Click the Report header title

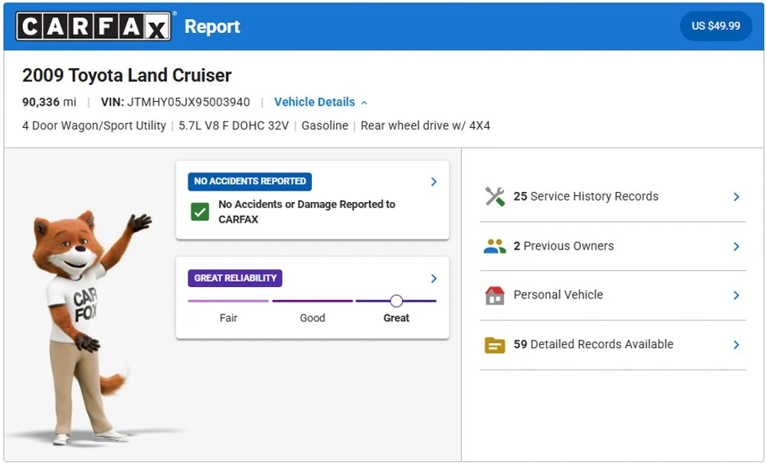point(212,26)
